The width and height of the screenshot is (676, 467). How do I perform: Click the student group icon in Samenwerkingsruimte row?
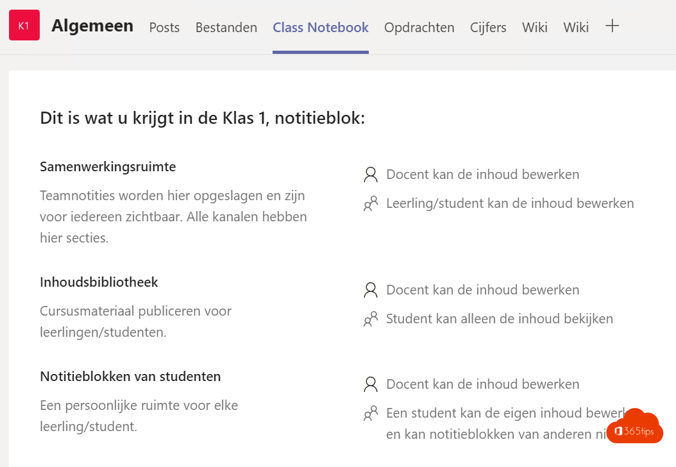tap(371, 203)
